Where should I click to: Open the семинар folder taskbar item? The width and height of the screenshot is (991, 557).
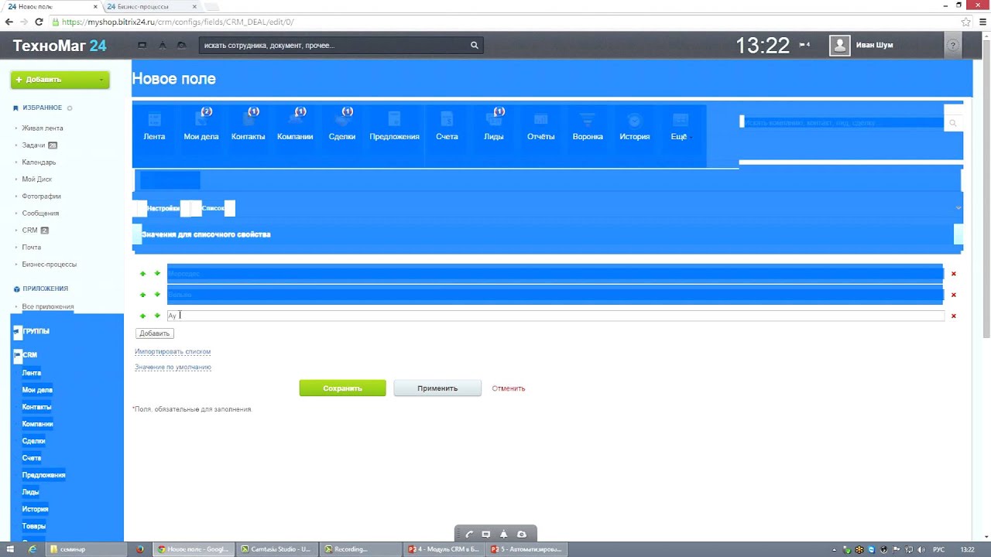coord(85,549)
